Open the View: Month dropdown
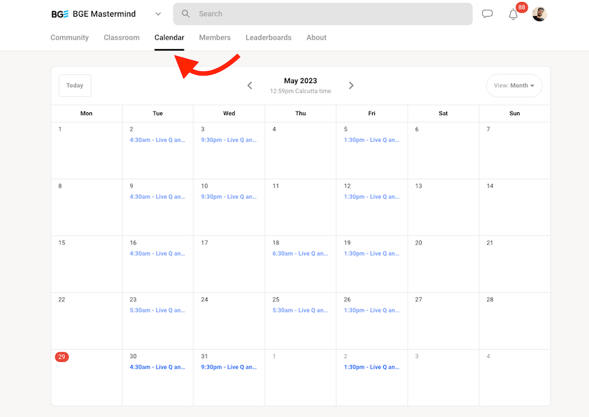 tap(514, 86)
